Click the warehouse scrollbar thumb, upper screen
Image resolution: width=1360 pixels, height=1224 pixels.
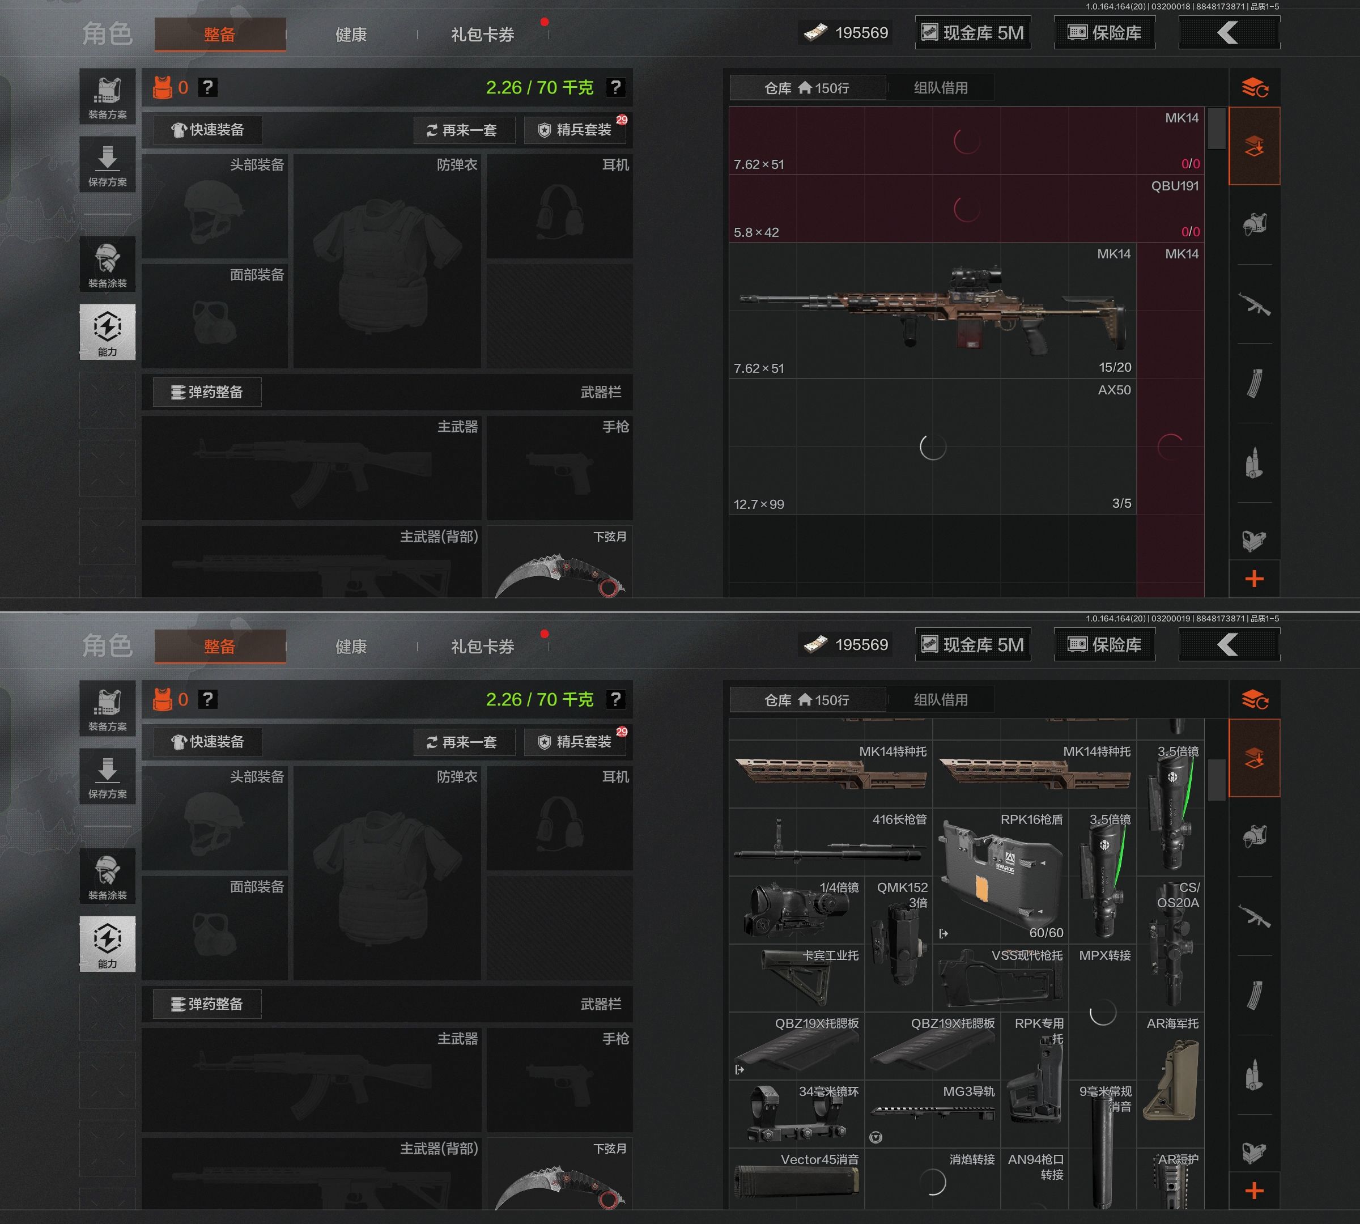1215,127
